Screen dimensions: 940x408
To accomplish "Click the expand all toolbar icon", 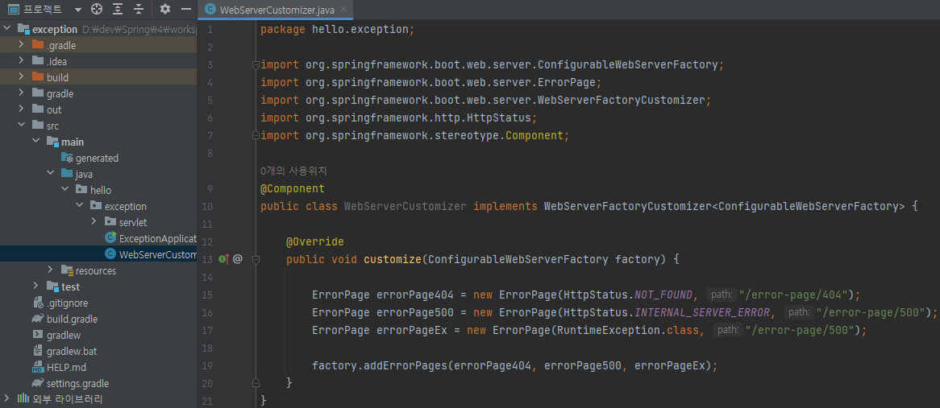I will [x=118, y=9].
